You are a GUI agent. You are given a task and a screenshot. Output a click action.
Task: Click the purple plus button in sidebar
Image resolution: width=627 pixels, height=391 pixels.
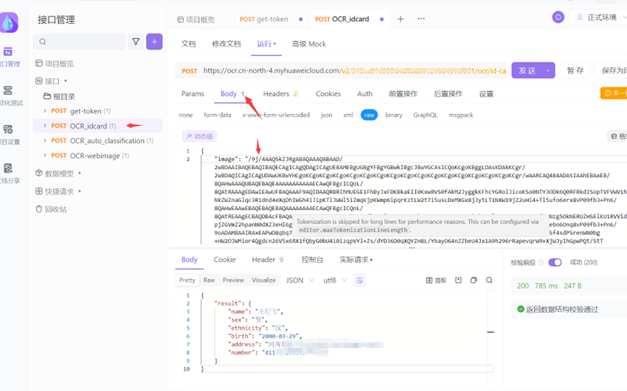[154, 42]
